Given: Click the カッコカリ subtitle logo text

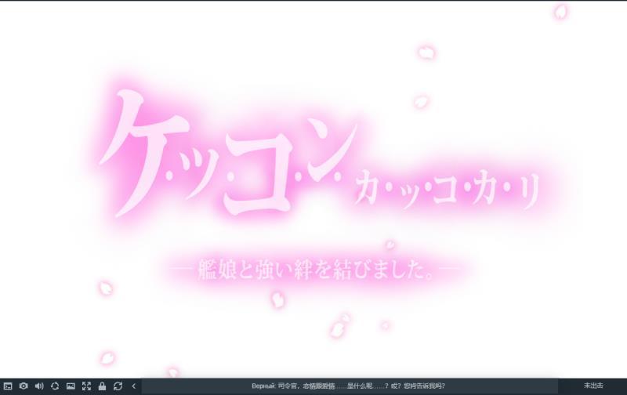Looking at the screenshot, I should click(x=447, y=190).
